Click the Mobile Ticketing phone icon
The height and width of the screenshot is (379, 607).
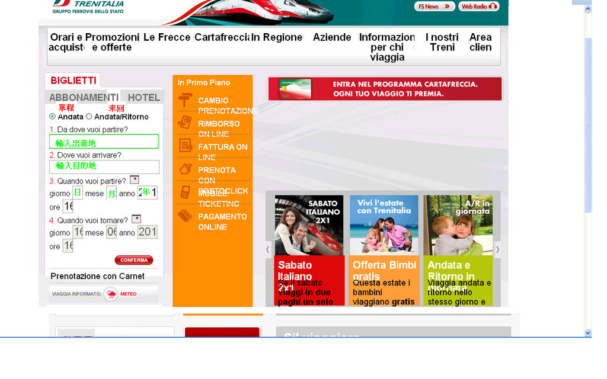(185, 192)
